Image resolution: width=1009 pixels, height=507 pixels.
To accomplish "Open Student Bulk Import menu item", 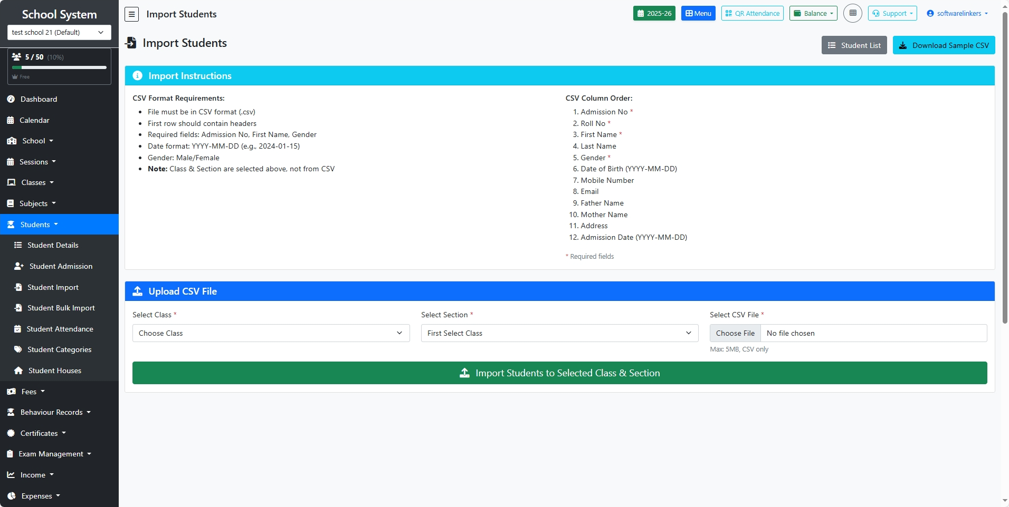I will click(x=61, y=308).
